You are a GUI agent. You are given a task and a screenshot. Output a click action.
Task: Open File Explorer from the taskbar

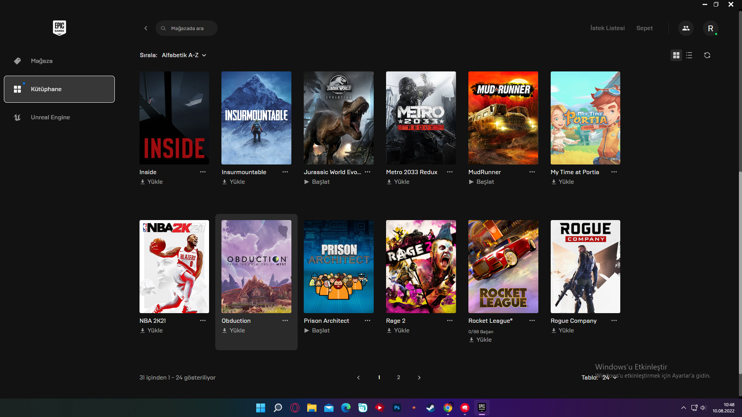(x=312, y=408)
